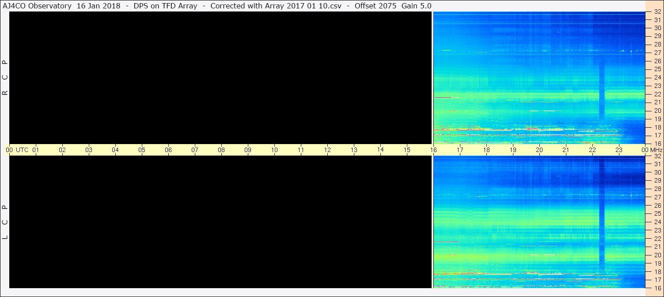Screen dimensions: 664x297
Task: Click the 32 MHz tick on upper scale
Action: click(x=657, y=11)
